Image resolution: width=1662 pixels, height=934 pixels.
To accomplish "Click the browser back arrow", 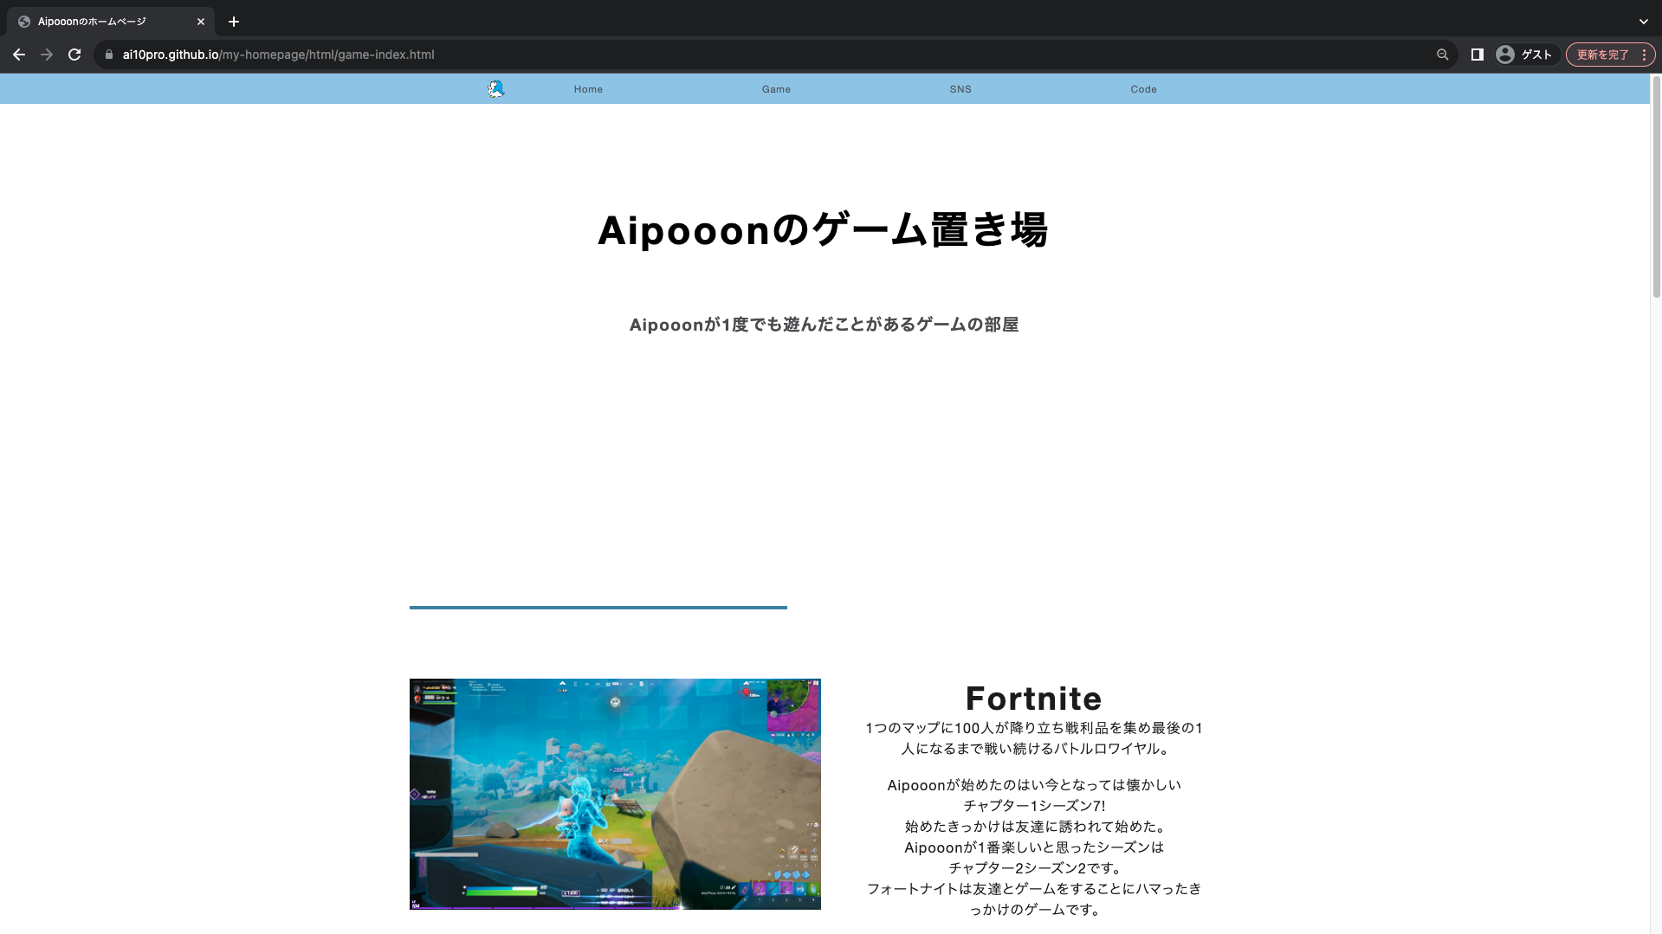I will click(19, 55).
